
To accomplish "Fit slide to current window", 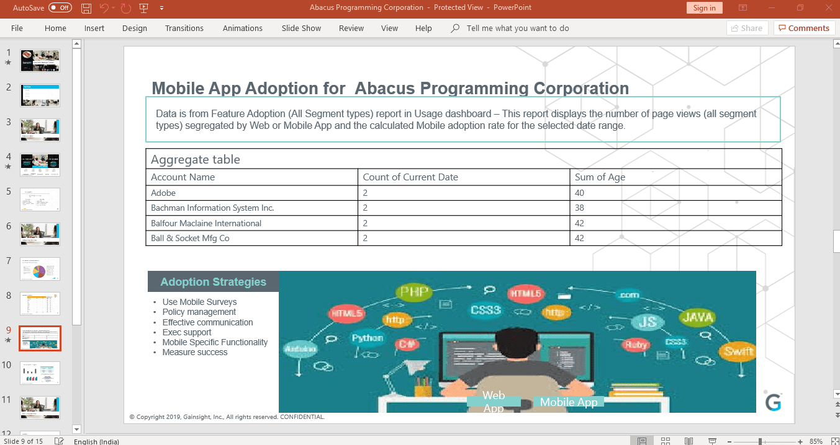I will click(x=836, y=441).
